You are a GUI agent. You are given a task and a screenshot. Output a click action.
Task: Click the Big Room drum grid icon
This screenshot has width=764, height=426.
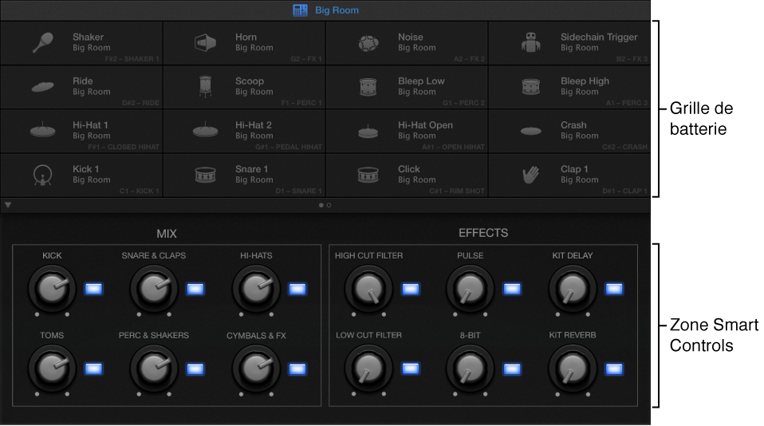pyautogui.click(x=300, y=10)
